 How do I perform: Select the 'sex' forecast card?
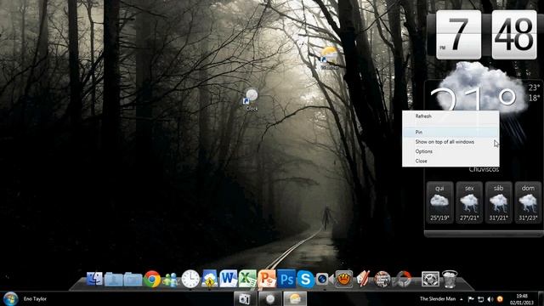pos(469,202)
